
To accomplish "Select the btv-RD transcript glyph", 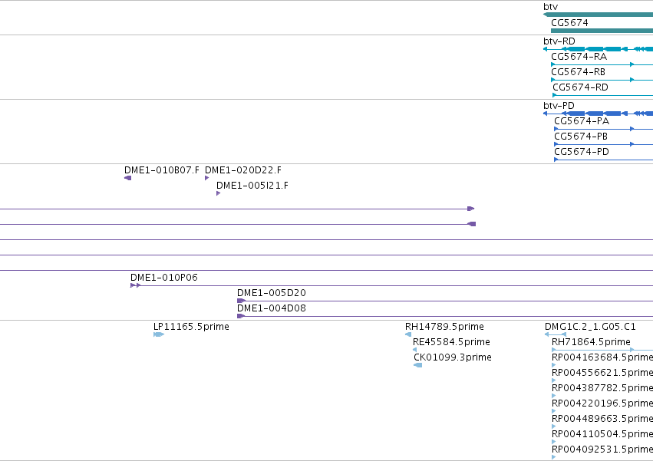I will pos(598,49).
